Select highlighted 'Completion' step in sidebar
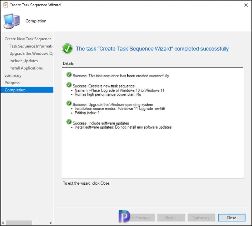Screen dimensions: 252x226 [27, 90]
